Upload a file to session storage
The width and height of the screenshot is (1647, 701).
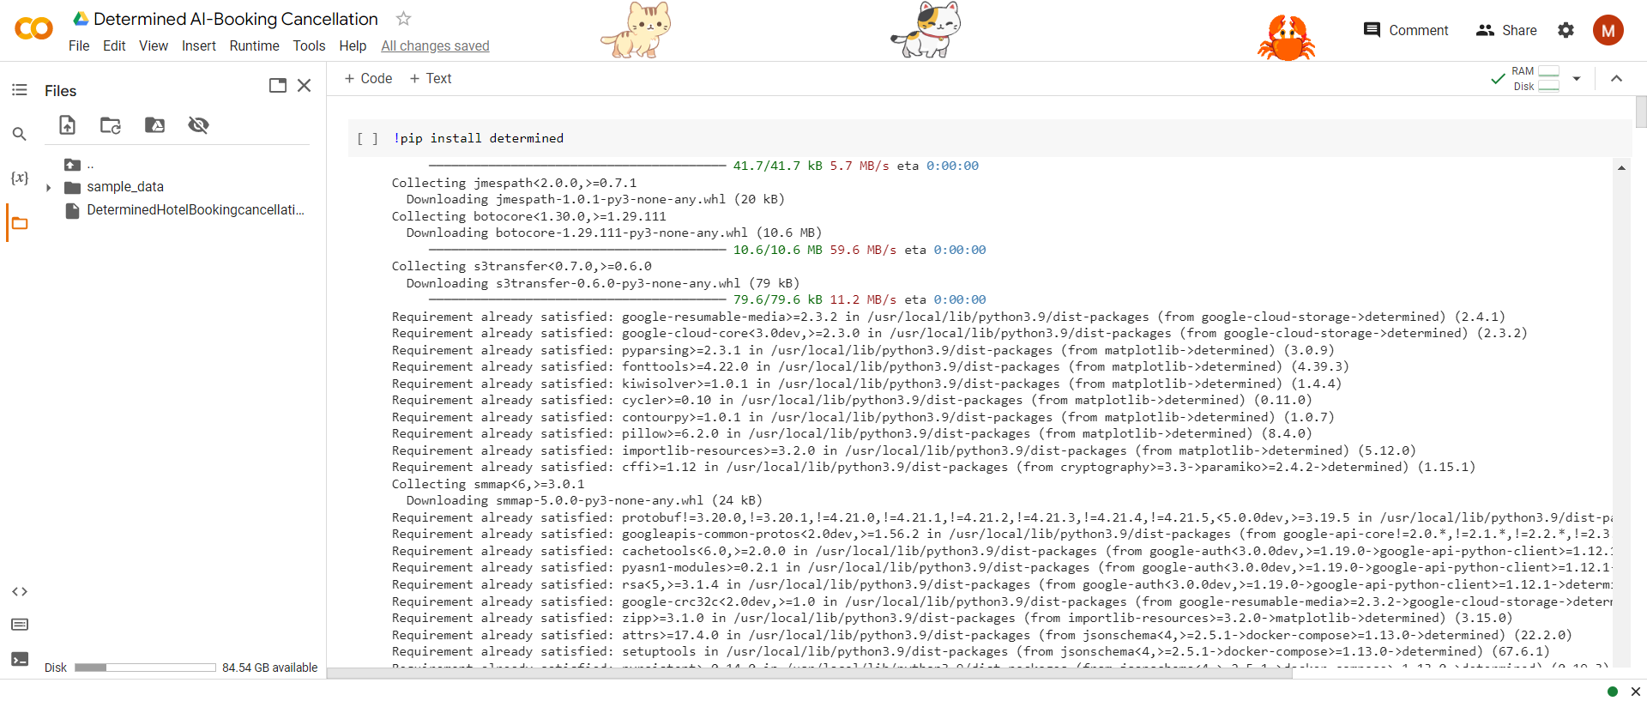67,125
